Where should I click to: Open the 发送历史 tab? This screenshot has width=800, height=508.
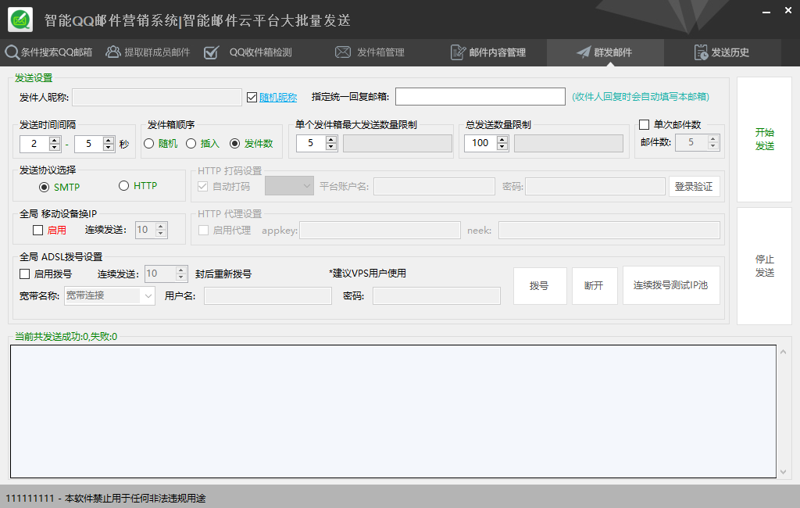tap(722, 52)
